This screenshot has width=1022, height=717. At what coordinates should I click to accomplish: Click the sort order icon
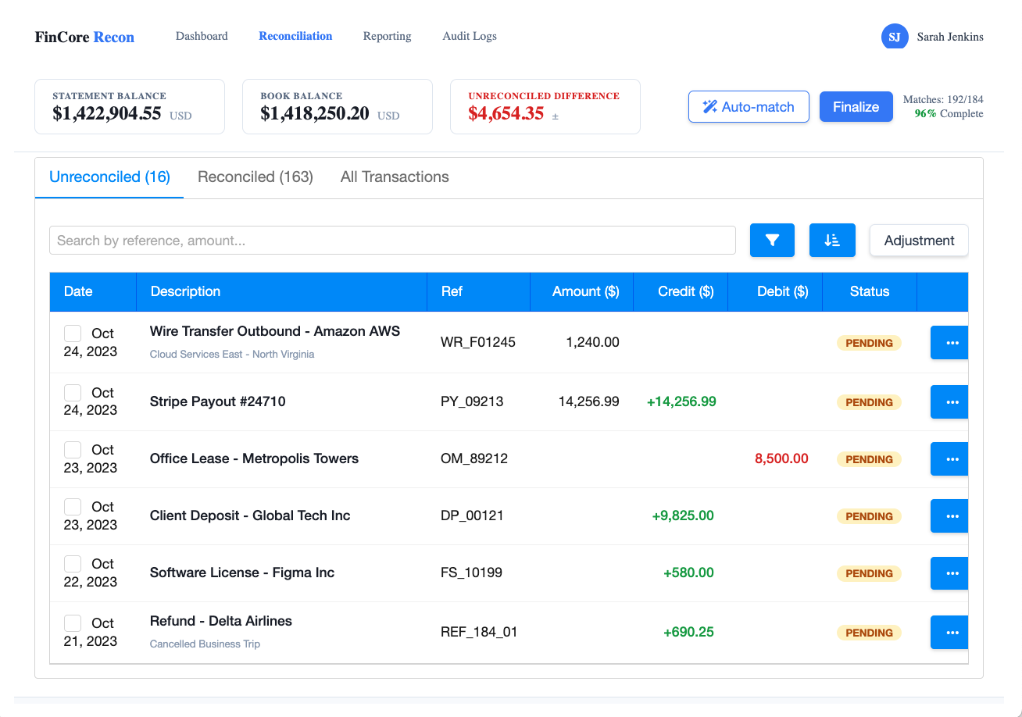tap(832, 240)
